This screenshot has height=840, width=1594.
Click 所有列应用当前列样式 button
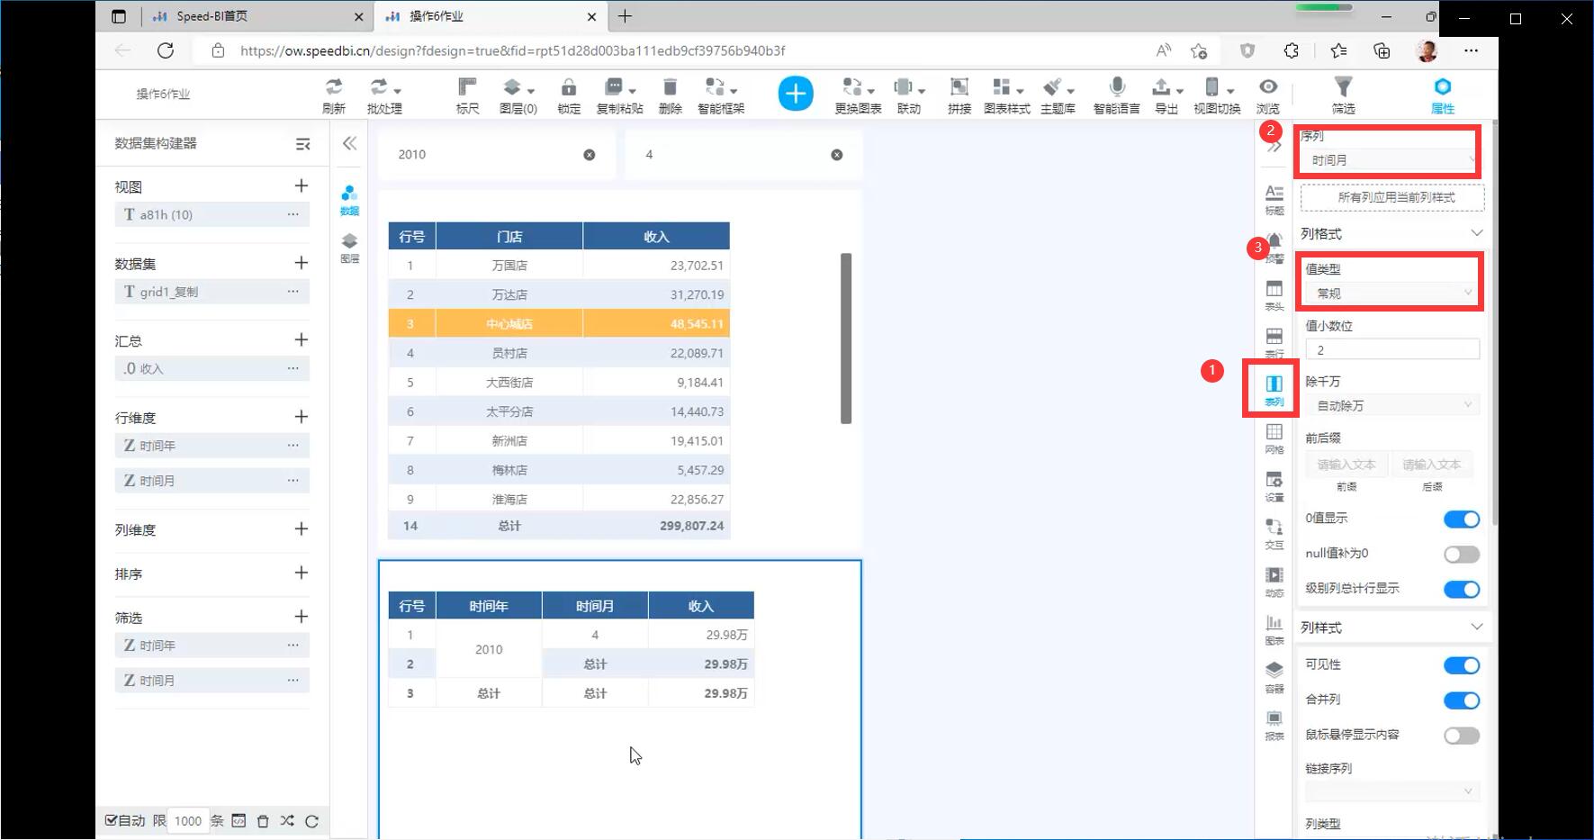point(1392,197)
